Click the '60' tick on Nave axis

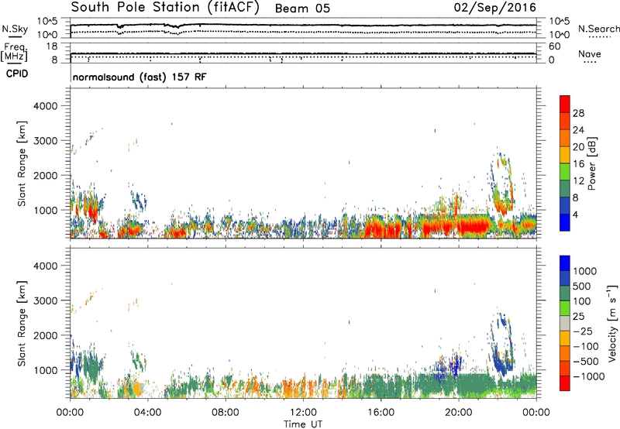click(x=554, y=46)
